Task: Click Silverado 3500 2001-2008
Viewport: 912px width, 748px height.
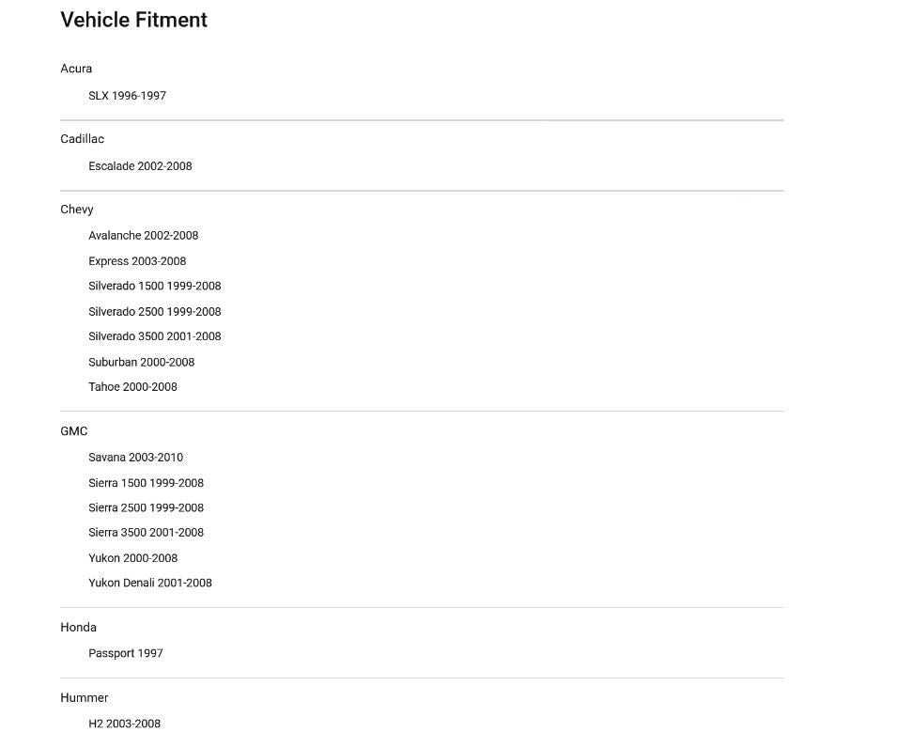Action: pos(154,336)
